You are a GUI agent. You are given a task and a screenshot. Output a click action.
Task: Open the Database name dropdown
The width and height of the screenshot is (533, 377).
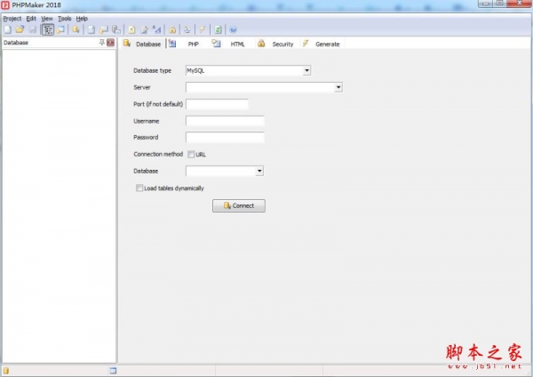pyautogui.click(x=259, y=171)
